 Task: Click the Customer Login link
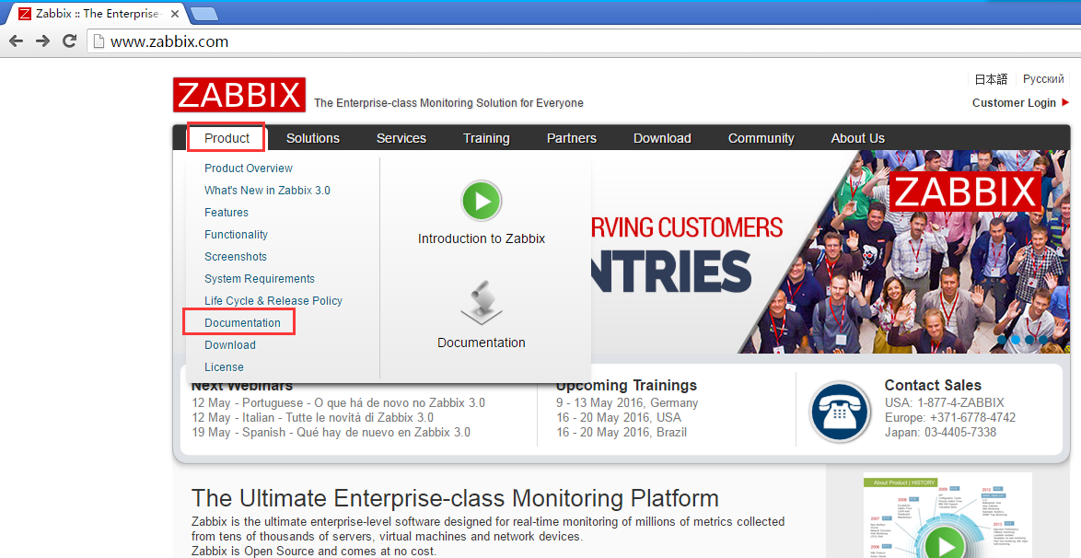[1014, 103]
